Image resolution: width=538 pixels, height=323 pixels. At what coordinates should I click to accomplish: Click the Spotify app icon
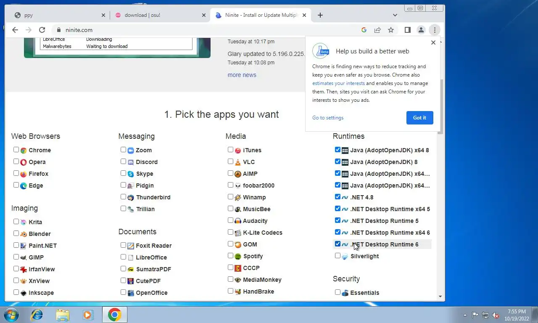238,256
